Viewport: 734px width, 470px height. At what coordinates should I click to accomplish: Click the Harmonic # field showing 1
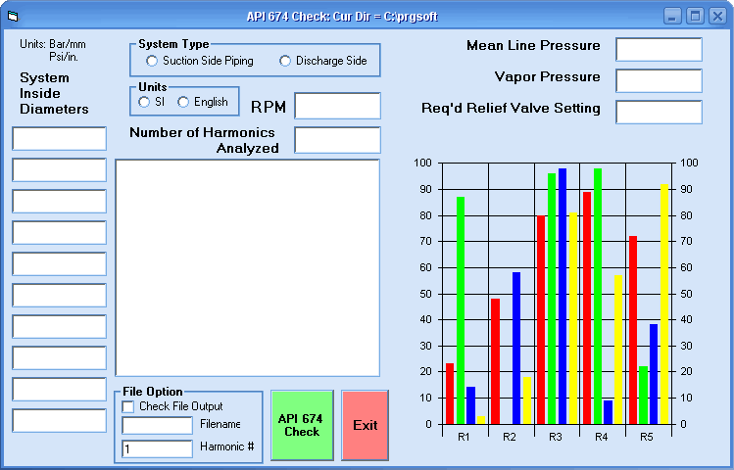pyautogui.click(x=157, y=449)
